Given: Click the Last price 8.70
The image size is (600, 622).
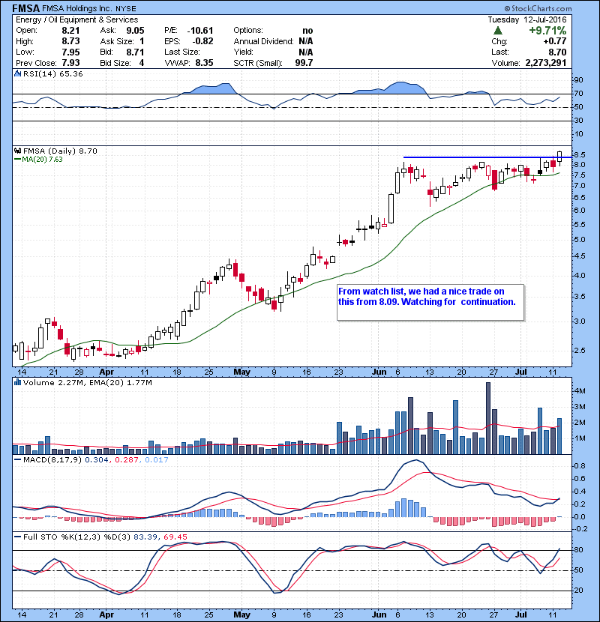Looking at the screenshot, I should click(x=557, y=52).
